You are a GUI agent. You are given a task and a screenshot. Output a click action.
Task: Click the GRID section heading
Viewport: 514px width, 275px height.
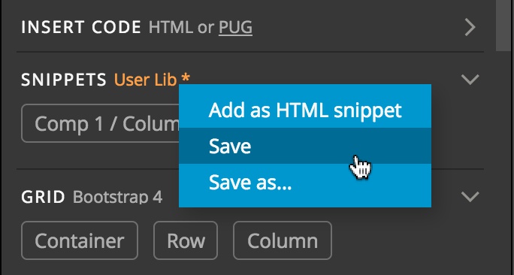[x=43, y=197]
